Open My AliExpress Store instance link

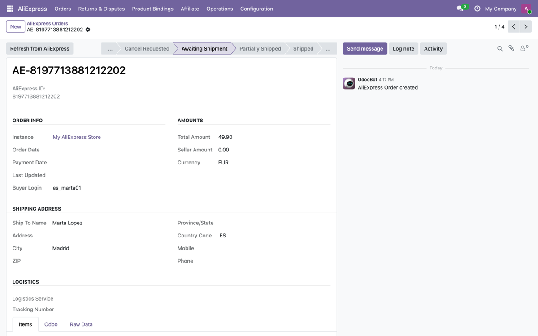click(x=77, y=137)
